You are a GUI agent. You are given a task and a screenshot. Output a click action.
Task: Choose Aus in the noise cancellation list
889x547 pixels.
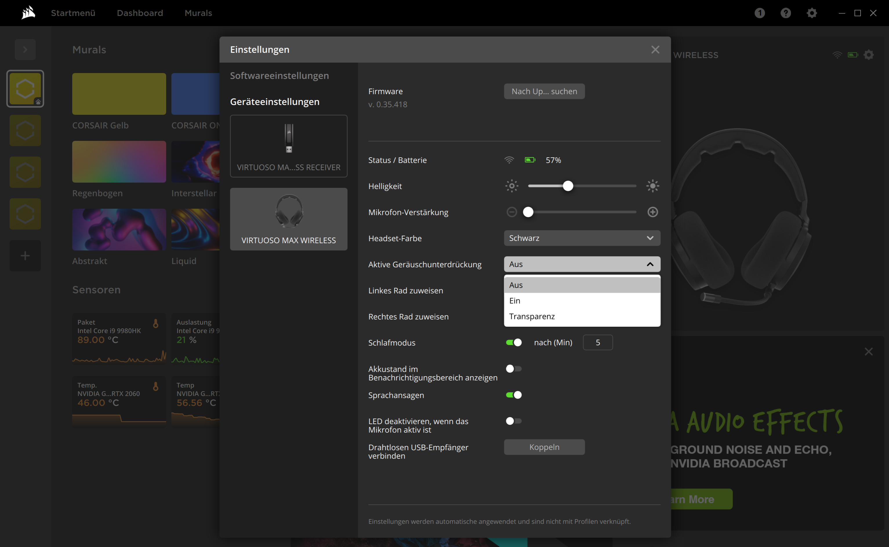pos(582,285)
